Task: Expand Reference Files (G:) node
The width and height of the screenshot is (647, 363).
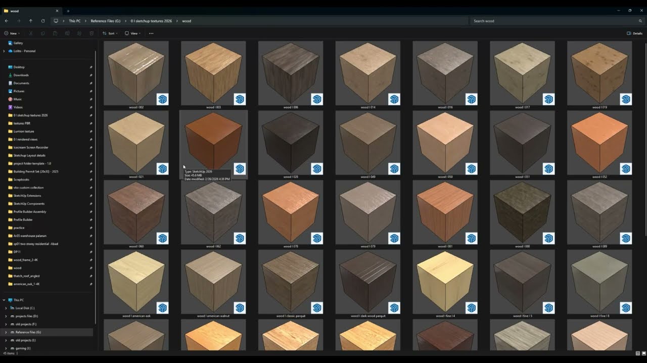Action: [6, 332]
